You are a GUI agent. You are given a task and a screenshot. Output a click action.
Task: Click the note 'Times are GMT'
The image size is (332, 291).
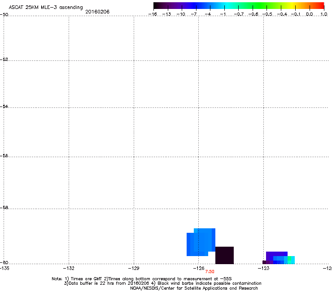click(x=87, y=279)
